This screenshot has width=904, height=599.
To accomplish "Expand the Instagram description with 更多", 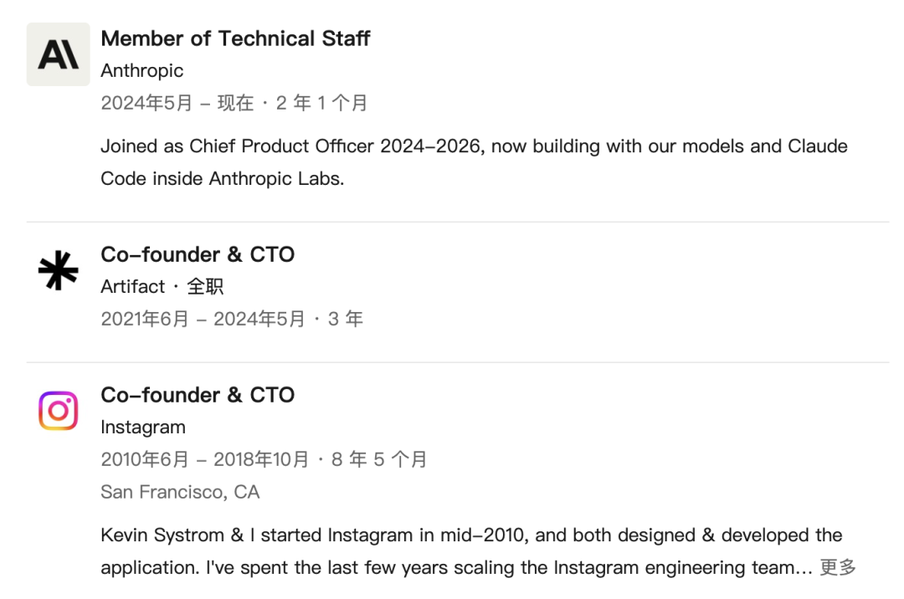I will 838,567.
